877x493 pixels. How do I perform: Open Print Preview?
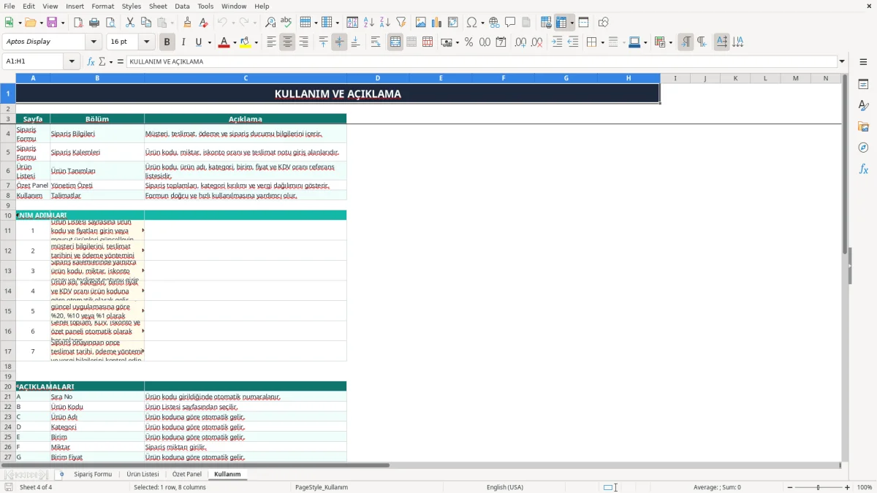click(110, 23)
